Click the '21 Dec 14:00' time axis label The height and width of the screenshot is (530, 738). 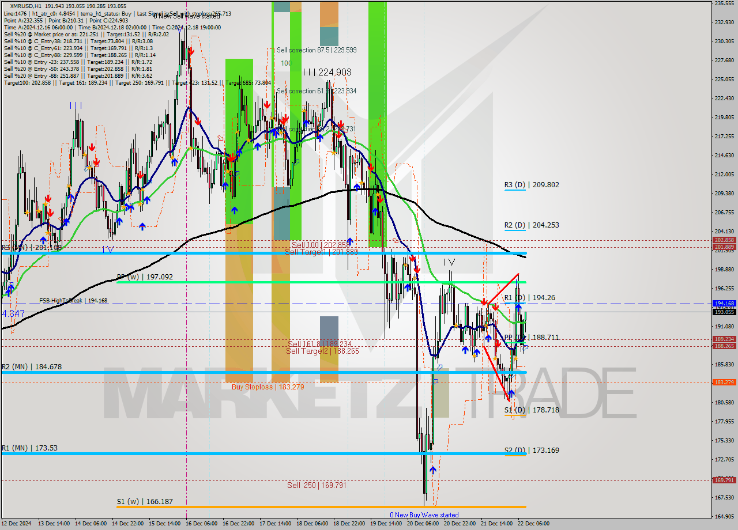tap(496, 524)
